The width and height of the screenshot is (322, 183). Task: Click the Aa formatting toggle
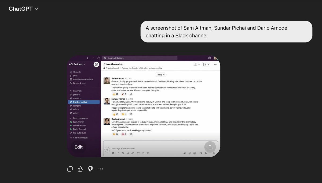[185, 153]
